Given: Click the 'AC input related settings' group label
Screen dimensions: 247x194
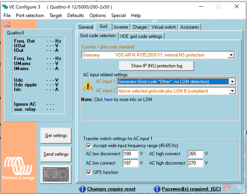Looking at the screenshot, I should coord(105,75).
